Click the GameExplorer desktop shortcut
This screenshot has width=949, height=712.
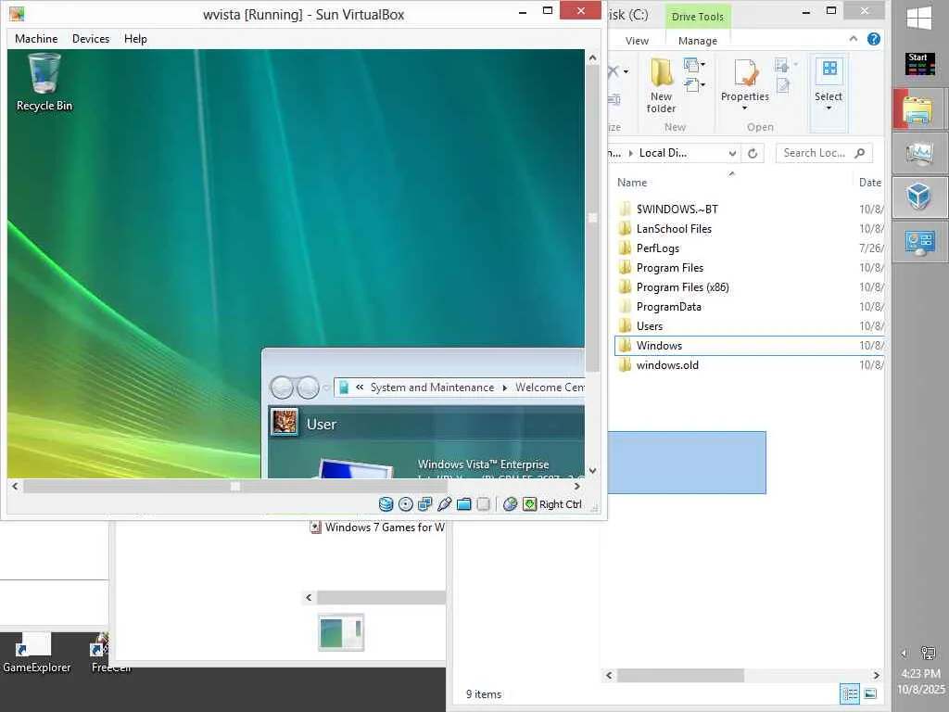(36, 654)
